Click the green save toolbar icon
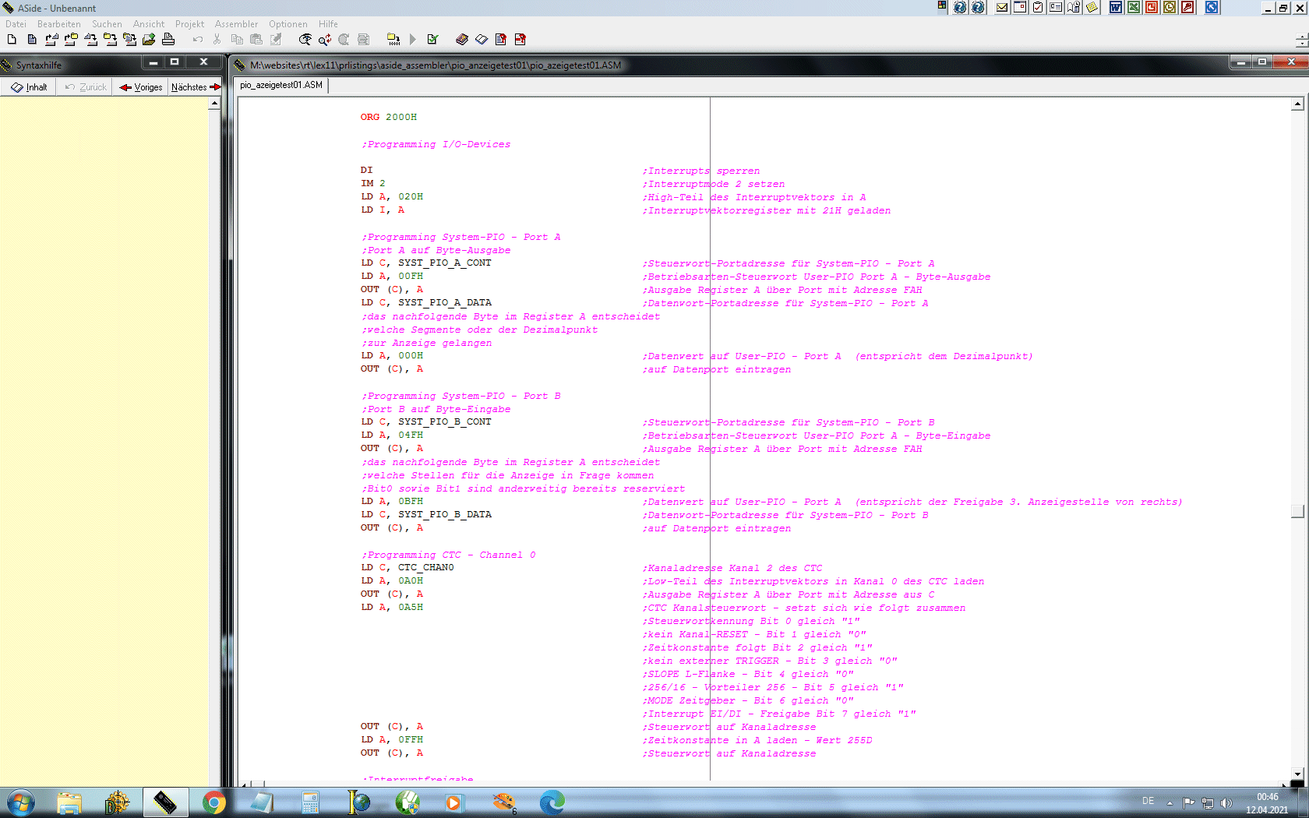Screen dimensions: 1309x818 (149, 40)
